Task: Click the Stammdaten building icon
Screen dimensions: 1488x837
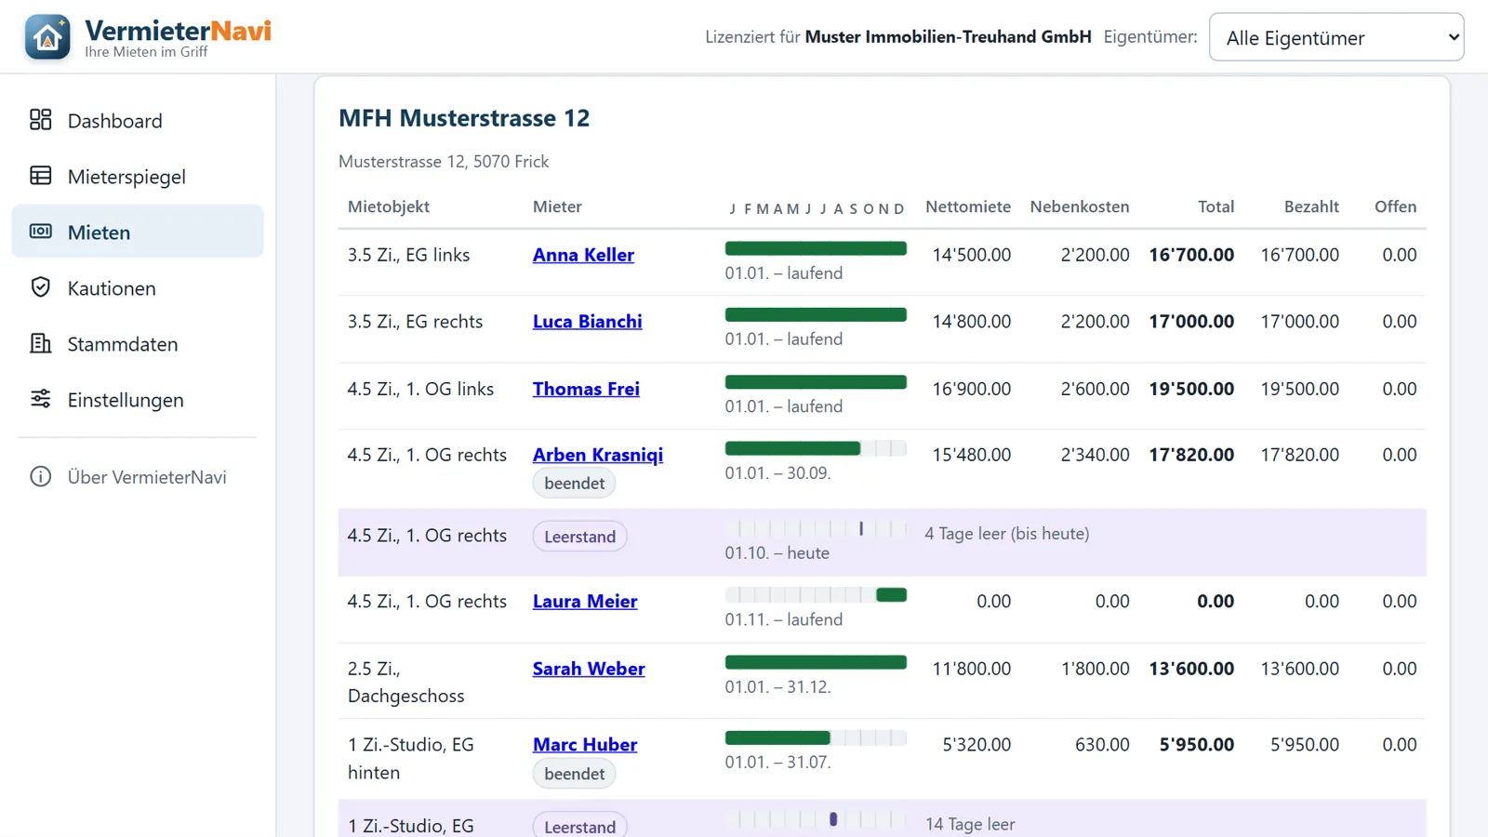Action: coord(40,343)
